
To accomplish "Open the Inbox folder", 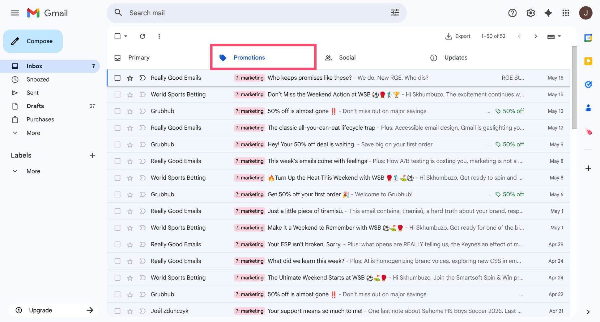I will point(50,66).
